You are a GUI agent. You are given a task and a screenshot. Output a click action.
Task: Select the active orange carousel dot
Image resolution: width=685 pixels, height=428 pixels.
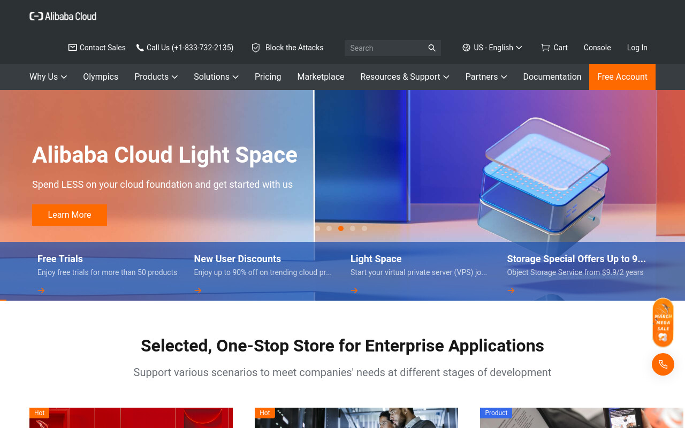341,228
